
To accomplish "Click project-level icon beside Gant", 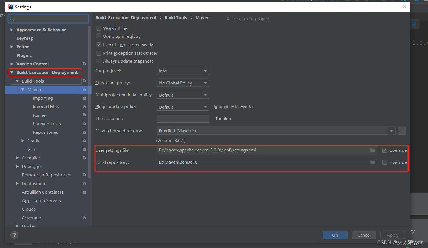I will pos(84,149).
